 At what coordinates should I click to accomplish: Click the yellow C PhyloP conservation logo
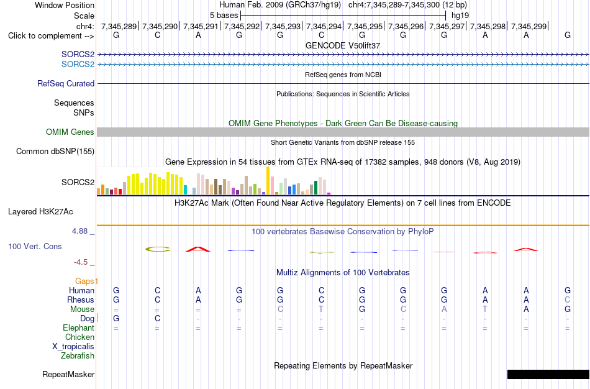158,249
